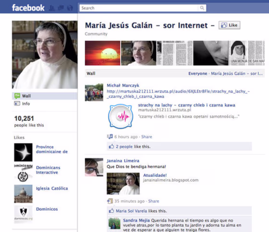Open Maria Sol Varela's profile link
Image resolution: width=269 pixels, height=232 pixels.
(x=132, y=211)
